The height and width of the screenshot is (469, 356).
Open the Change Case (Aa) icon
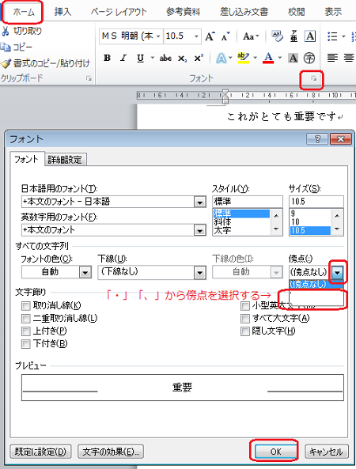point(251,36)
